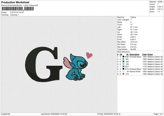Click the Color changes label
The image size is (164, 116).
123,20
